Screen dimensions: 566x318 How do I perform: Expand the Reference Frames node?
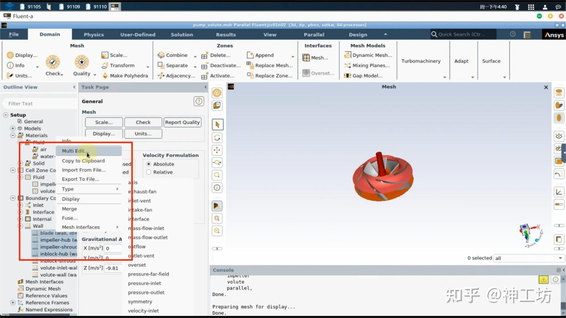click(x=13, y=303)
